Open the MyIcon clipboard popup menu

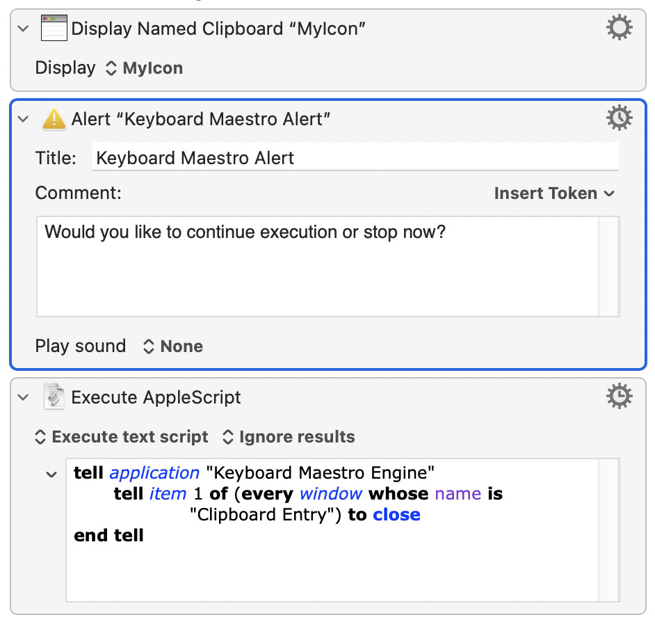click(x=145, y=68)
